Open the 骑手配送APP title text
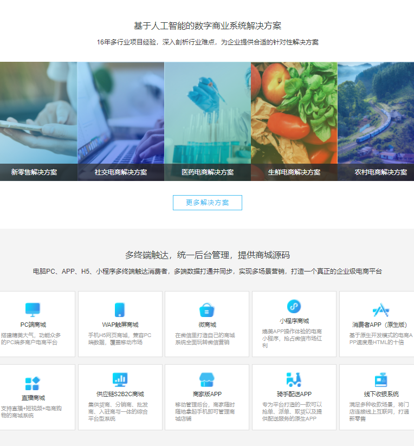Screen dimensions: 414x446 point(294,394)
